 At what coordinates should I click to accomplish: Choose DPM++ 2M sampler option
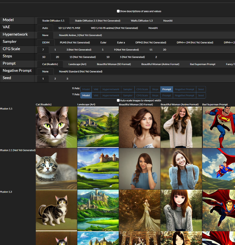[x=195, y=42]
